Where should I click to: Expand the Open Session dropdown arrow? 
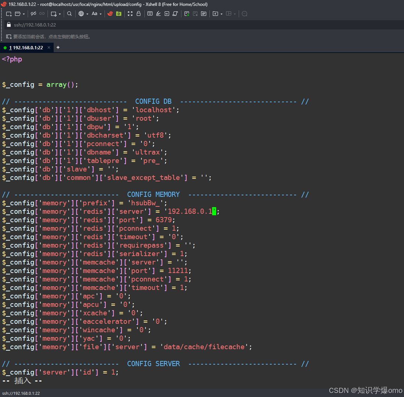[24, 14]
